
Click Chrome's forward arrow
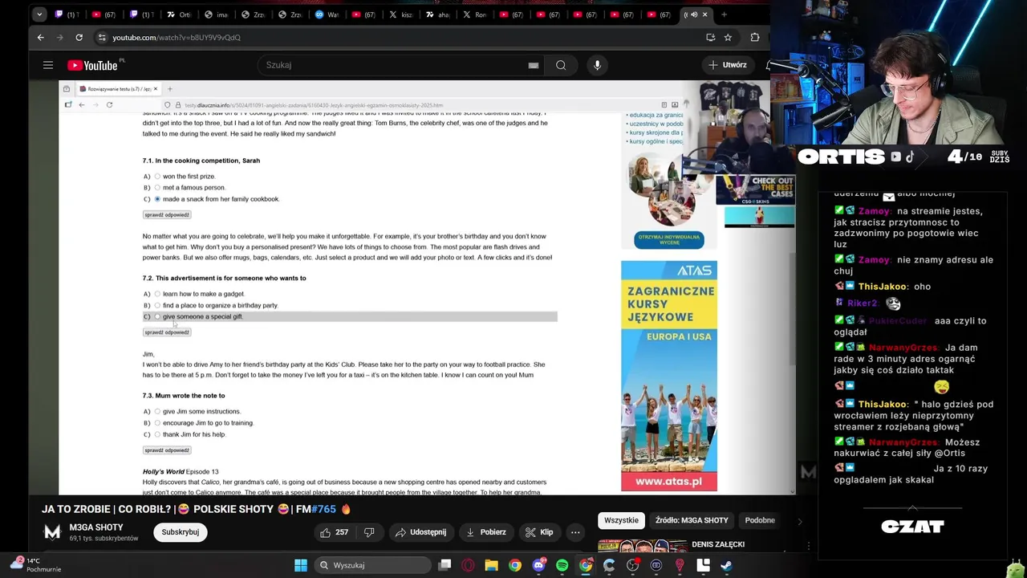tap(60, 37)
